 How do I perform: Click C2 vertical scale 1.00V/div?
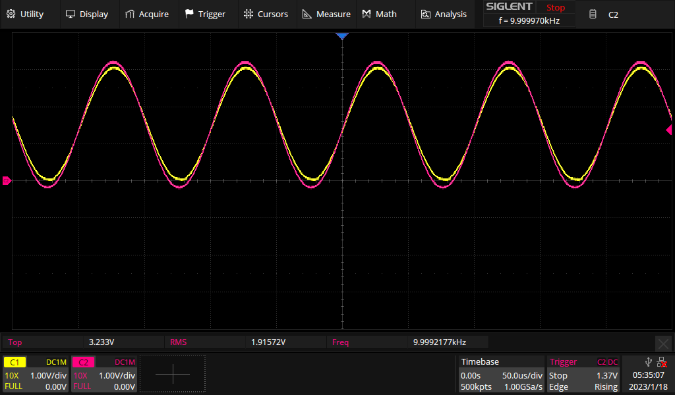(117, 375)
